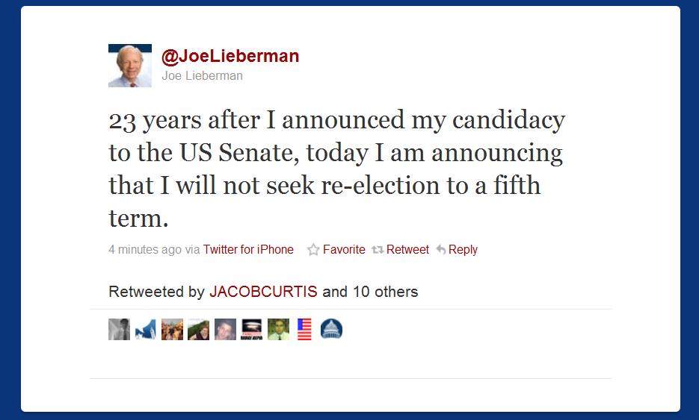The width and height of the screenshot is (699, 420).
Task: Click the Favorite star icon
Action: tap(313, 250)
